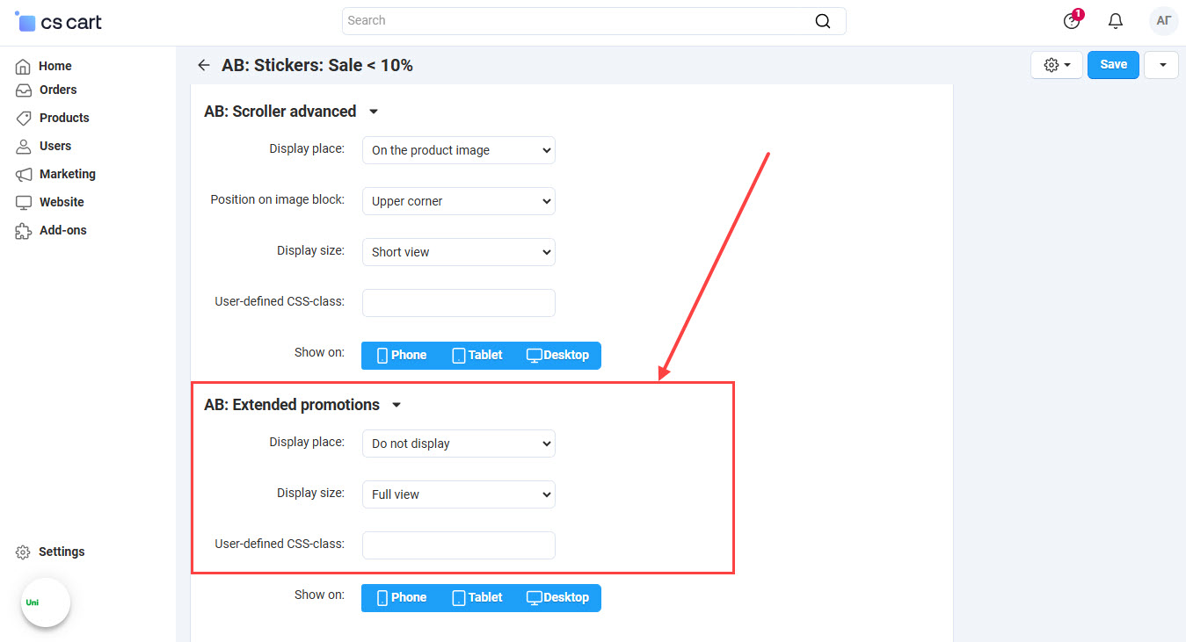Click the back arrow beside page title
Image resolution: width=1186 pixels, height=642 pixels.
pos(204,65)
